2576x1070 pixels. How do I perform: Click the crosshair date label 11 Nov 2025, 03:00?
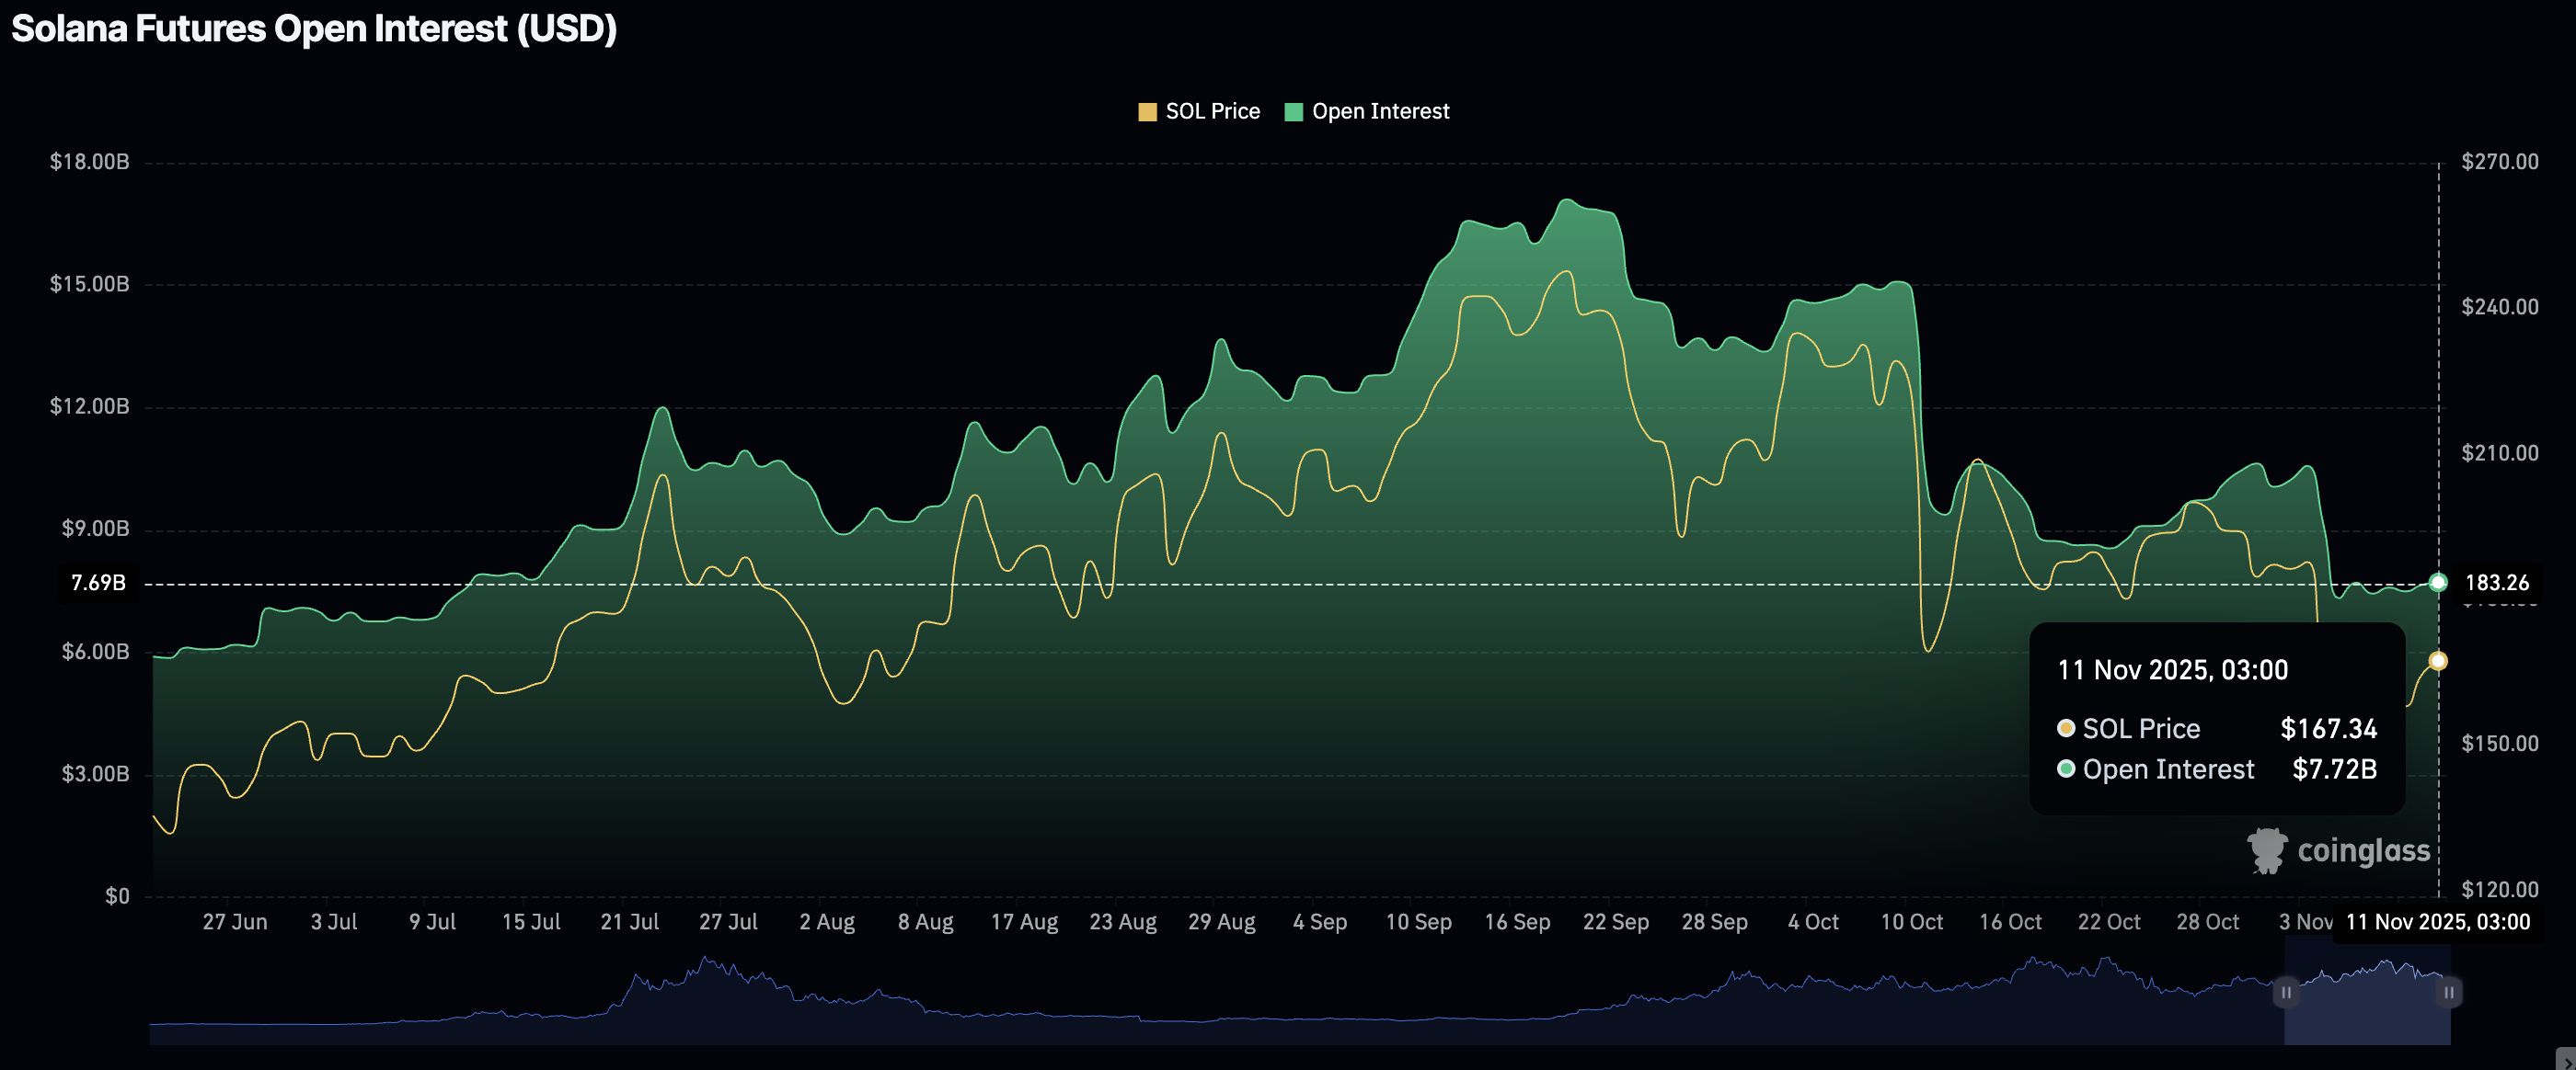pos(2438,922)
